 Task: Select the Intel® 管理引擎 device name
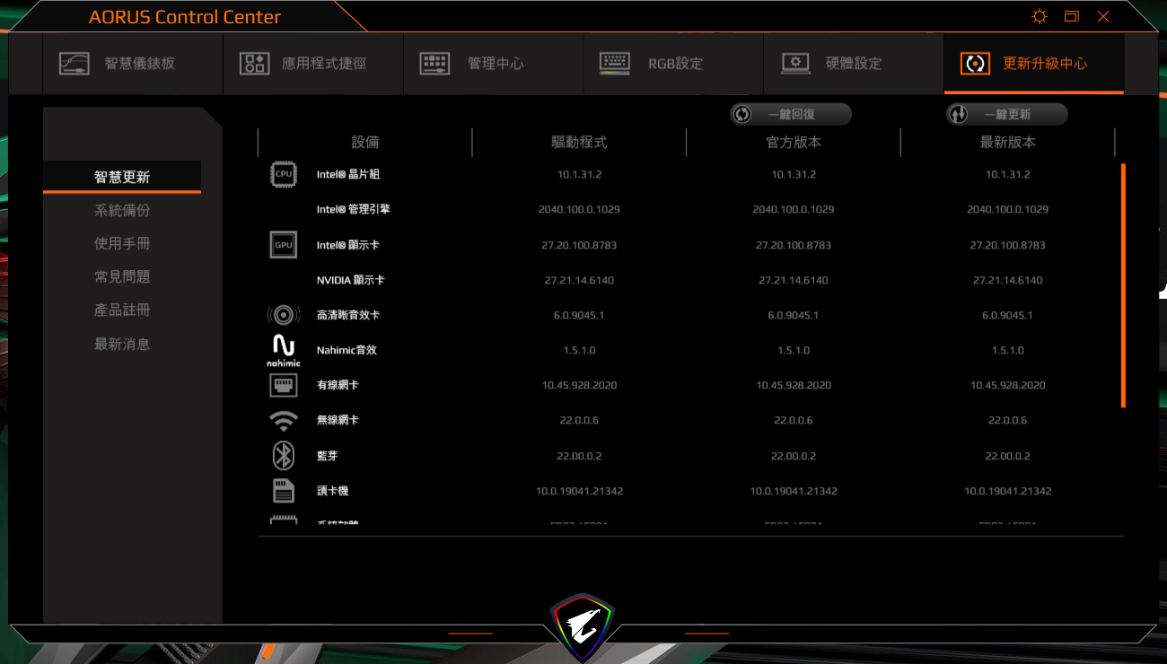pos(354,209)
